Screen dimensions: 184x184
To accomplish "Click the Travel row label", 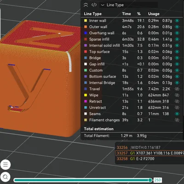I will click(x=95, y=89).
